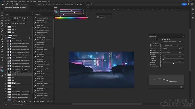The image size is (195, 109).
Task: Enable the Wet Edges checkbox
Action: coord(150,60)
